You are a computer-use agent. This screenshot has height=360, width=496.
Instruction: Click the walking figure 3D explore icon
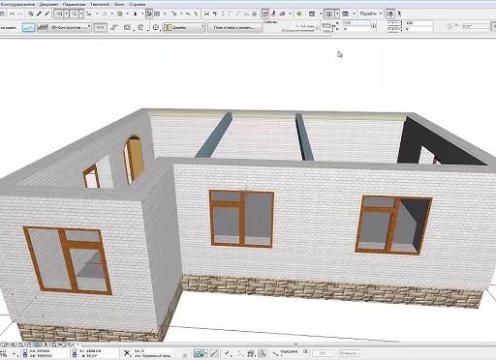tap(399, 14)
